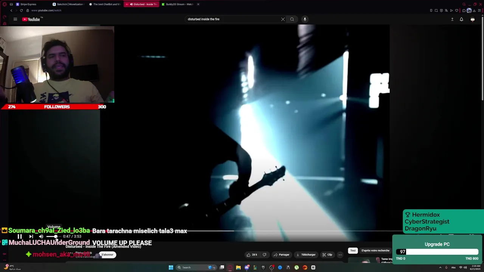Like the video (28 k thumbs up)
Screen dimensions: 484x272
click(x=252, y=255)
